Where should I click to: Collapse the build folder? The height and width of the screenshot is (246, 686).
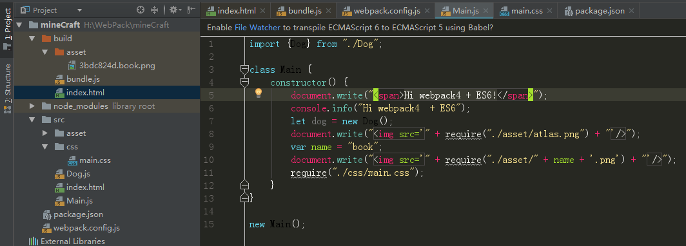coord(32,39)
